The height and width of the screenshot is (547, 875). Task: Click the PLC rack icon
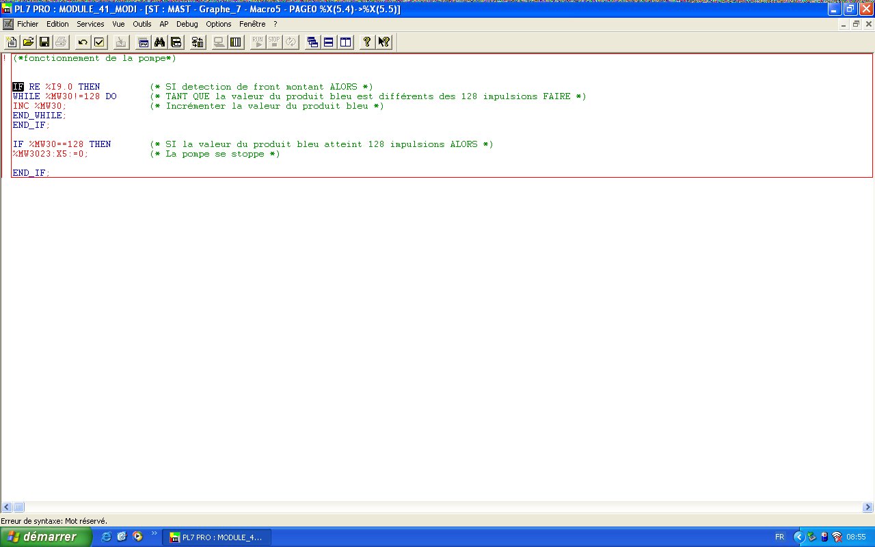(236, 42)
